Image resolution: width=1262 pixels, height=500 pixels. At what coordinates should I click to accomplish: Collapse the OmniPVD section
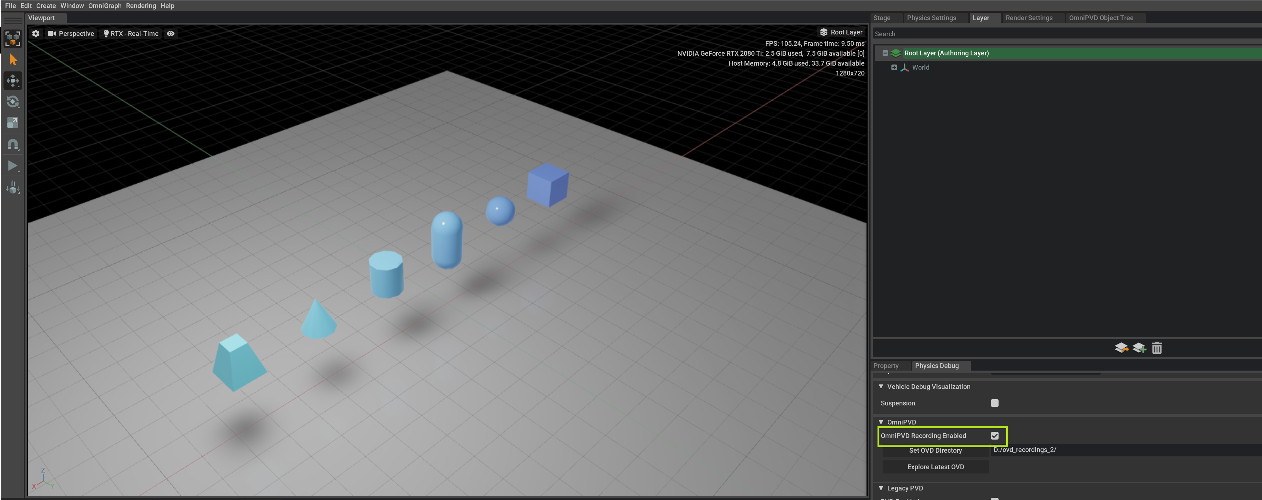(881, 422)
